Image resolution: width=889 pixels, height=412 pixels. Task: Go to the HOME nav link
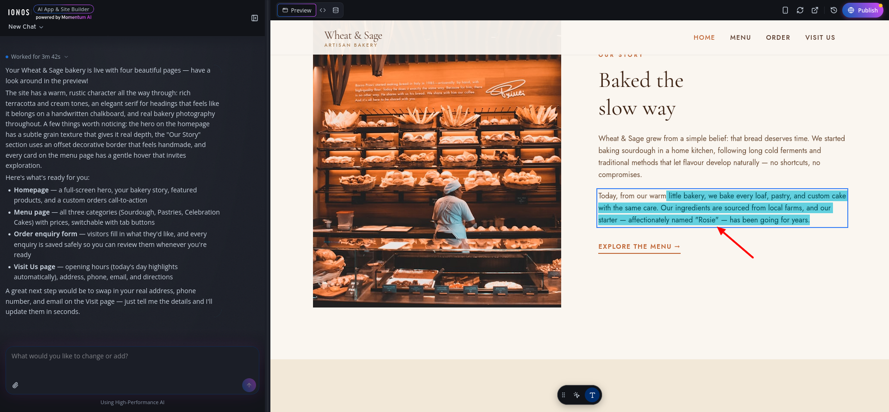tap(704, 37)
